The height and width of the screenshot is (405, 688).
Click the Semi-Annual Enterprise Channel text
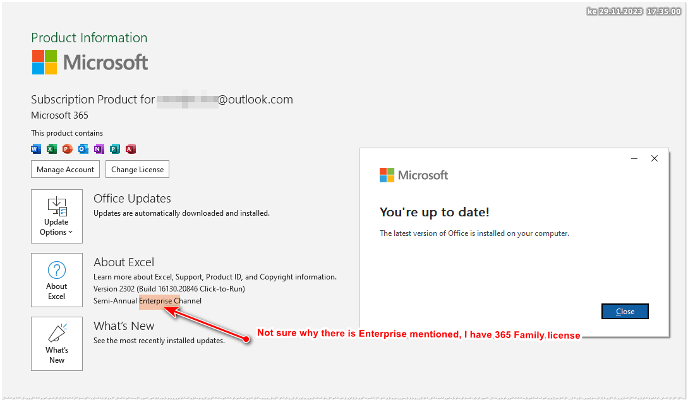pos(147,301)
